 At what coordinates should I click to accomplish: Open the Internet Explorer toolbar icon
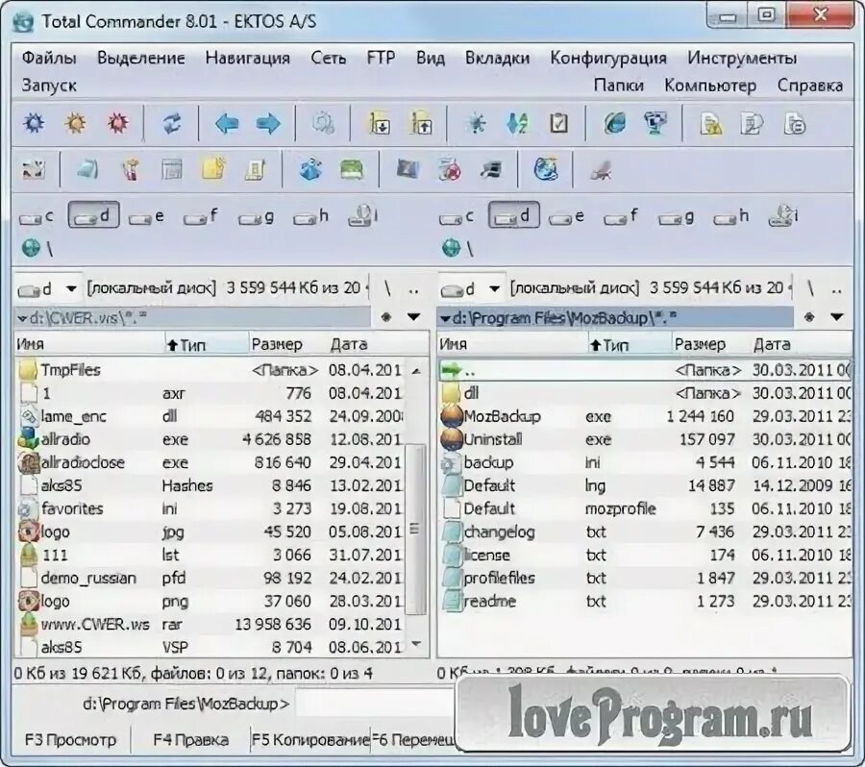pyautogui.click(x=614, y=123)
